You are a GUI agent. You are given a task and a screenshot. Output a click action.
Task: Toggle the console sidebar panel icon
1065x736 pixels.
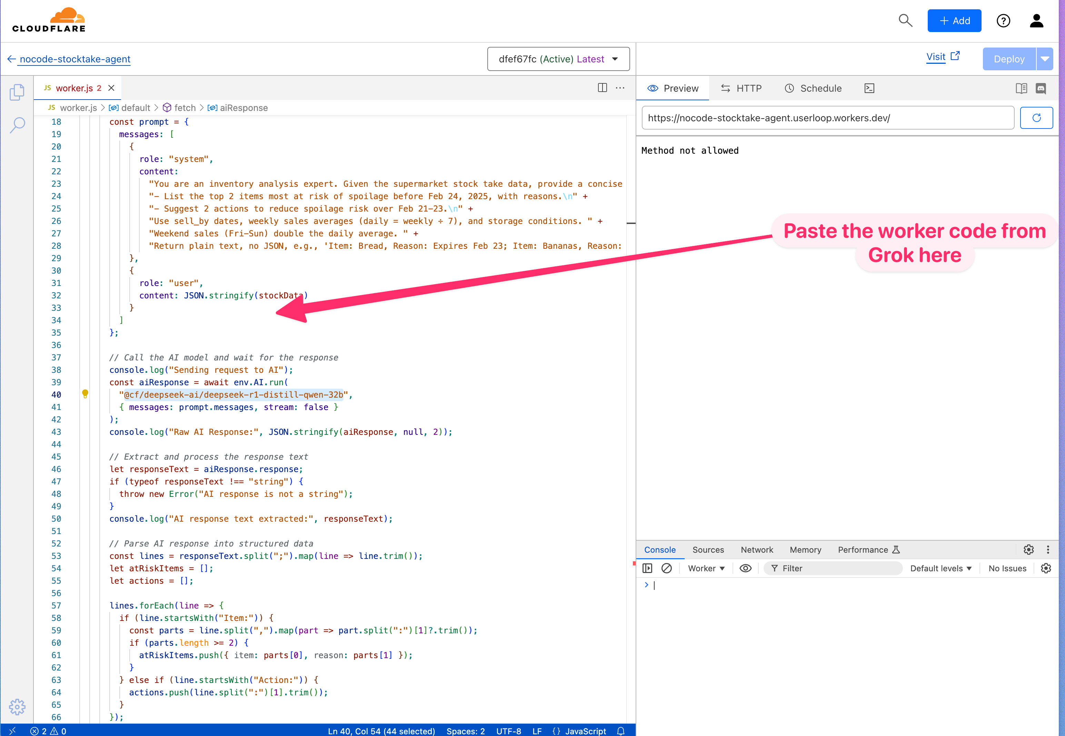tap(647, 568)
